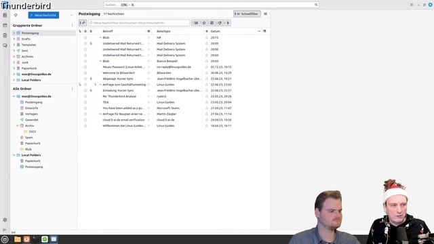Toggle read status of Neues Passwort message
Screen dimensions: 434x244
(x=149, y=67)
